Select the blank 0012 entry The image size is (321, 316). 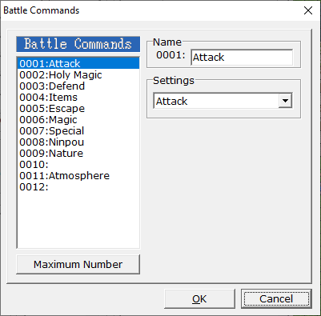(x=78, y=186)
